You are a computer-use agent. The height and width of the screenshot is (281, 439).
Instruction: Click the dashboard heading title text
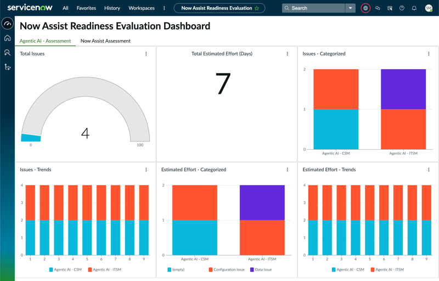pyautogui.click(x=115, y=26)
